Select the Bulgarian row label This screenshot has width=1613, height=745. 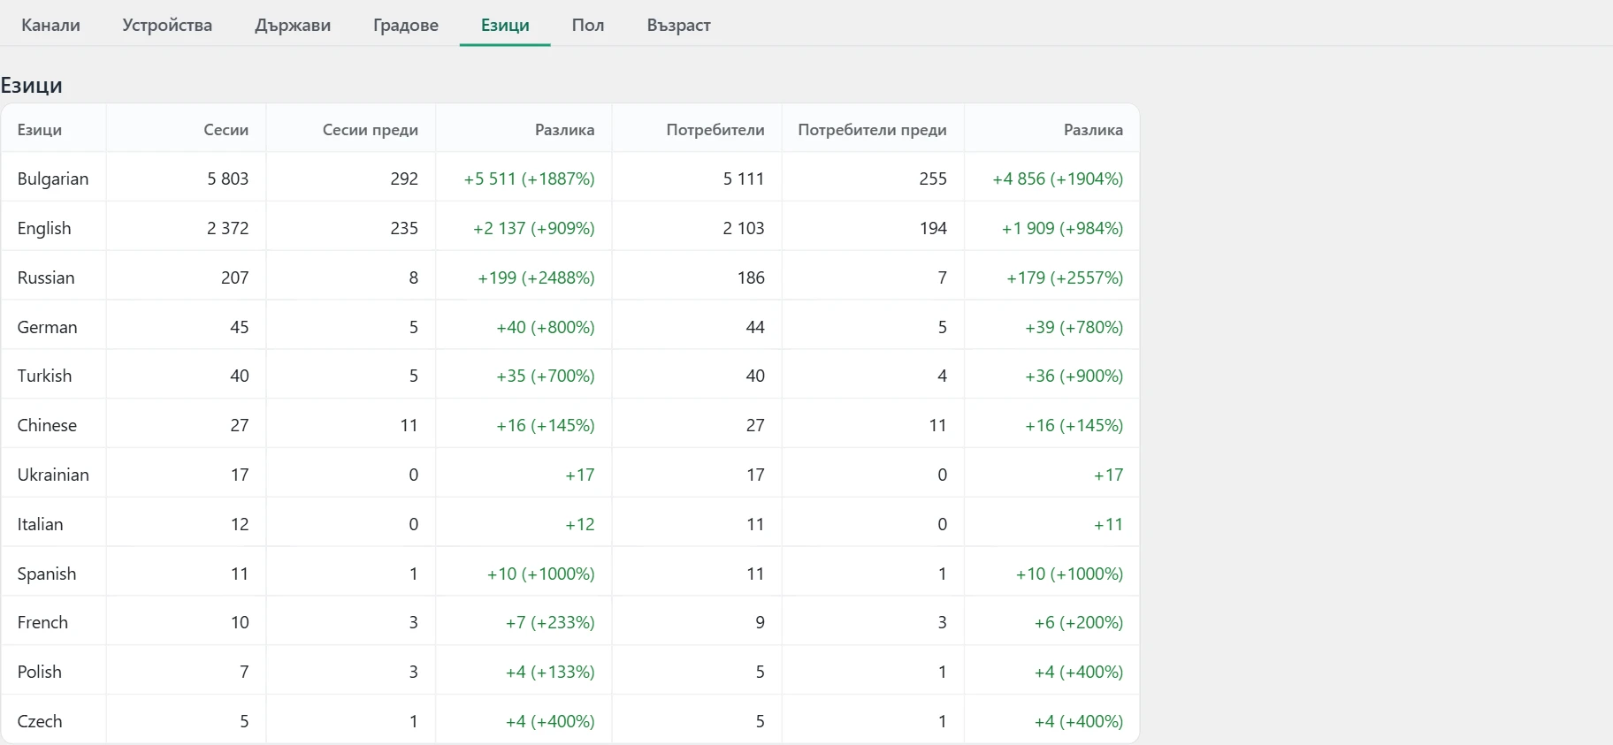[53, 179]
